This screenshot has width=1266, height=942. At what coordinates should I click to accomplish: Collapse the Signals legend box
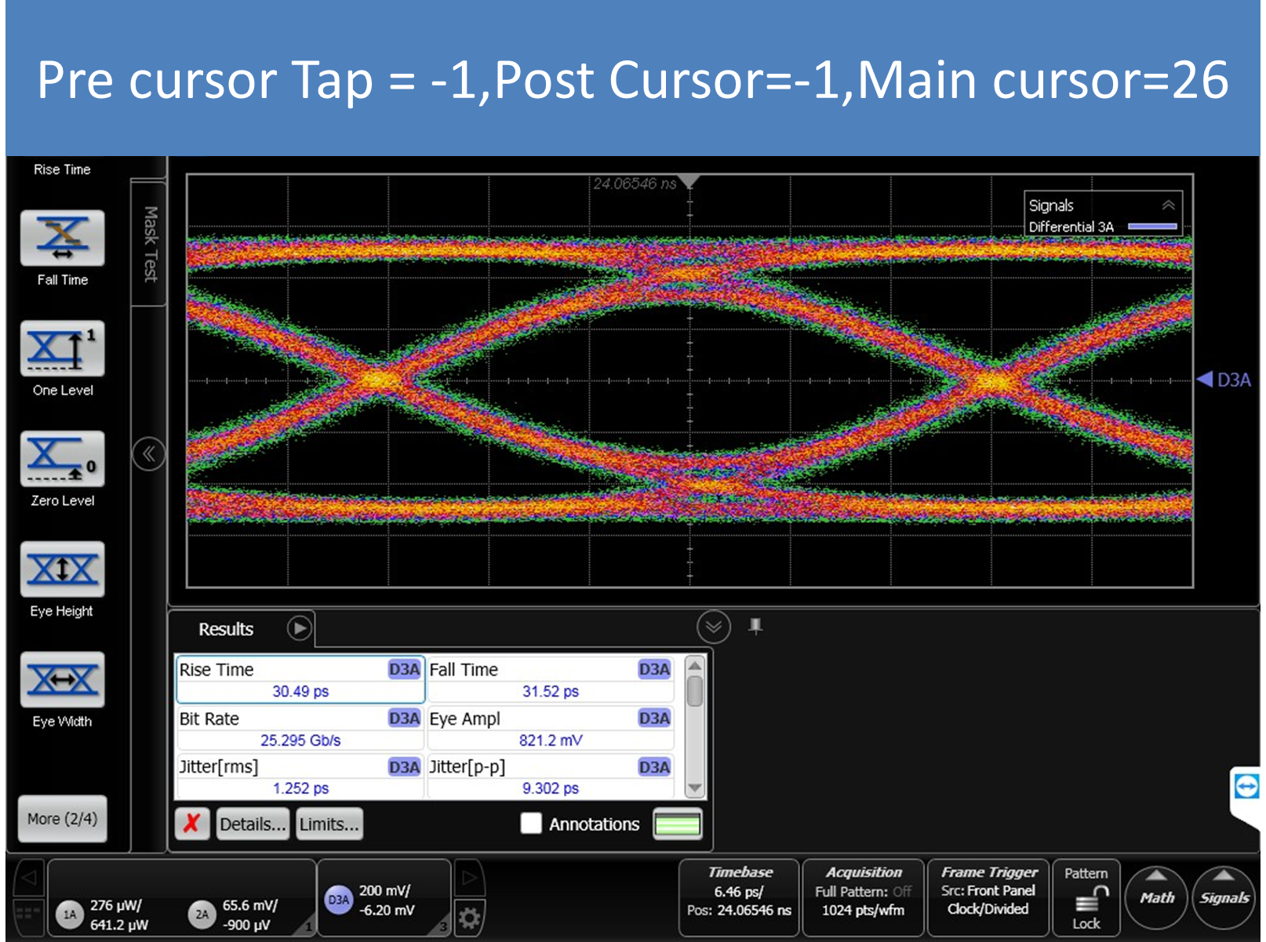[1168, 205]
